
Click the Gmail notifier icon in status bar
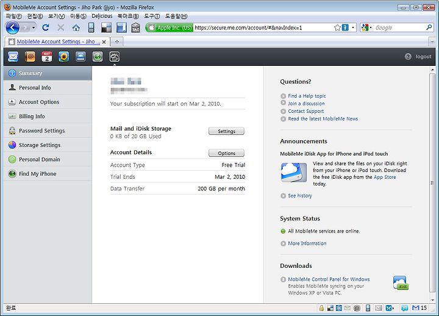click(416, 308)
